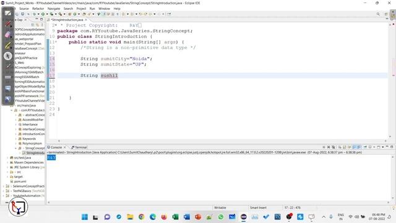The width and height of the screenshot is (396, 223).
Task: Select the yellow highlighter annotation tool
Action: click(8, 45)
